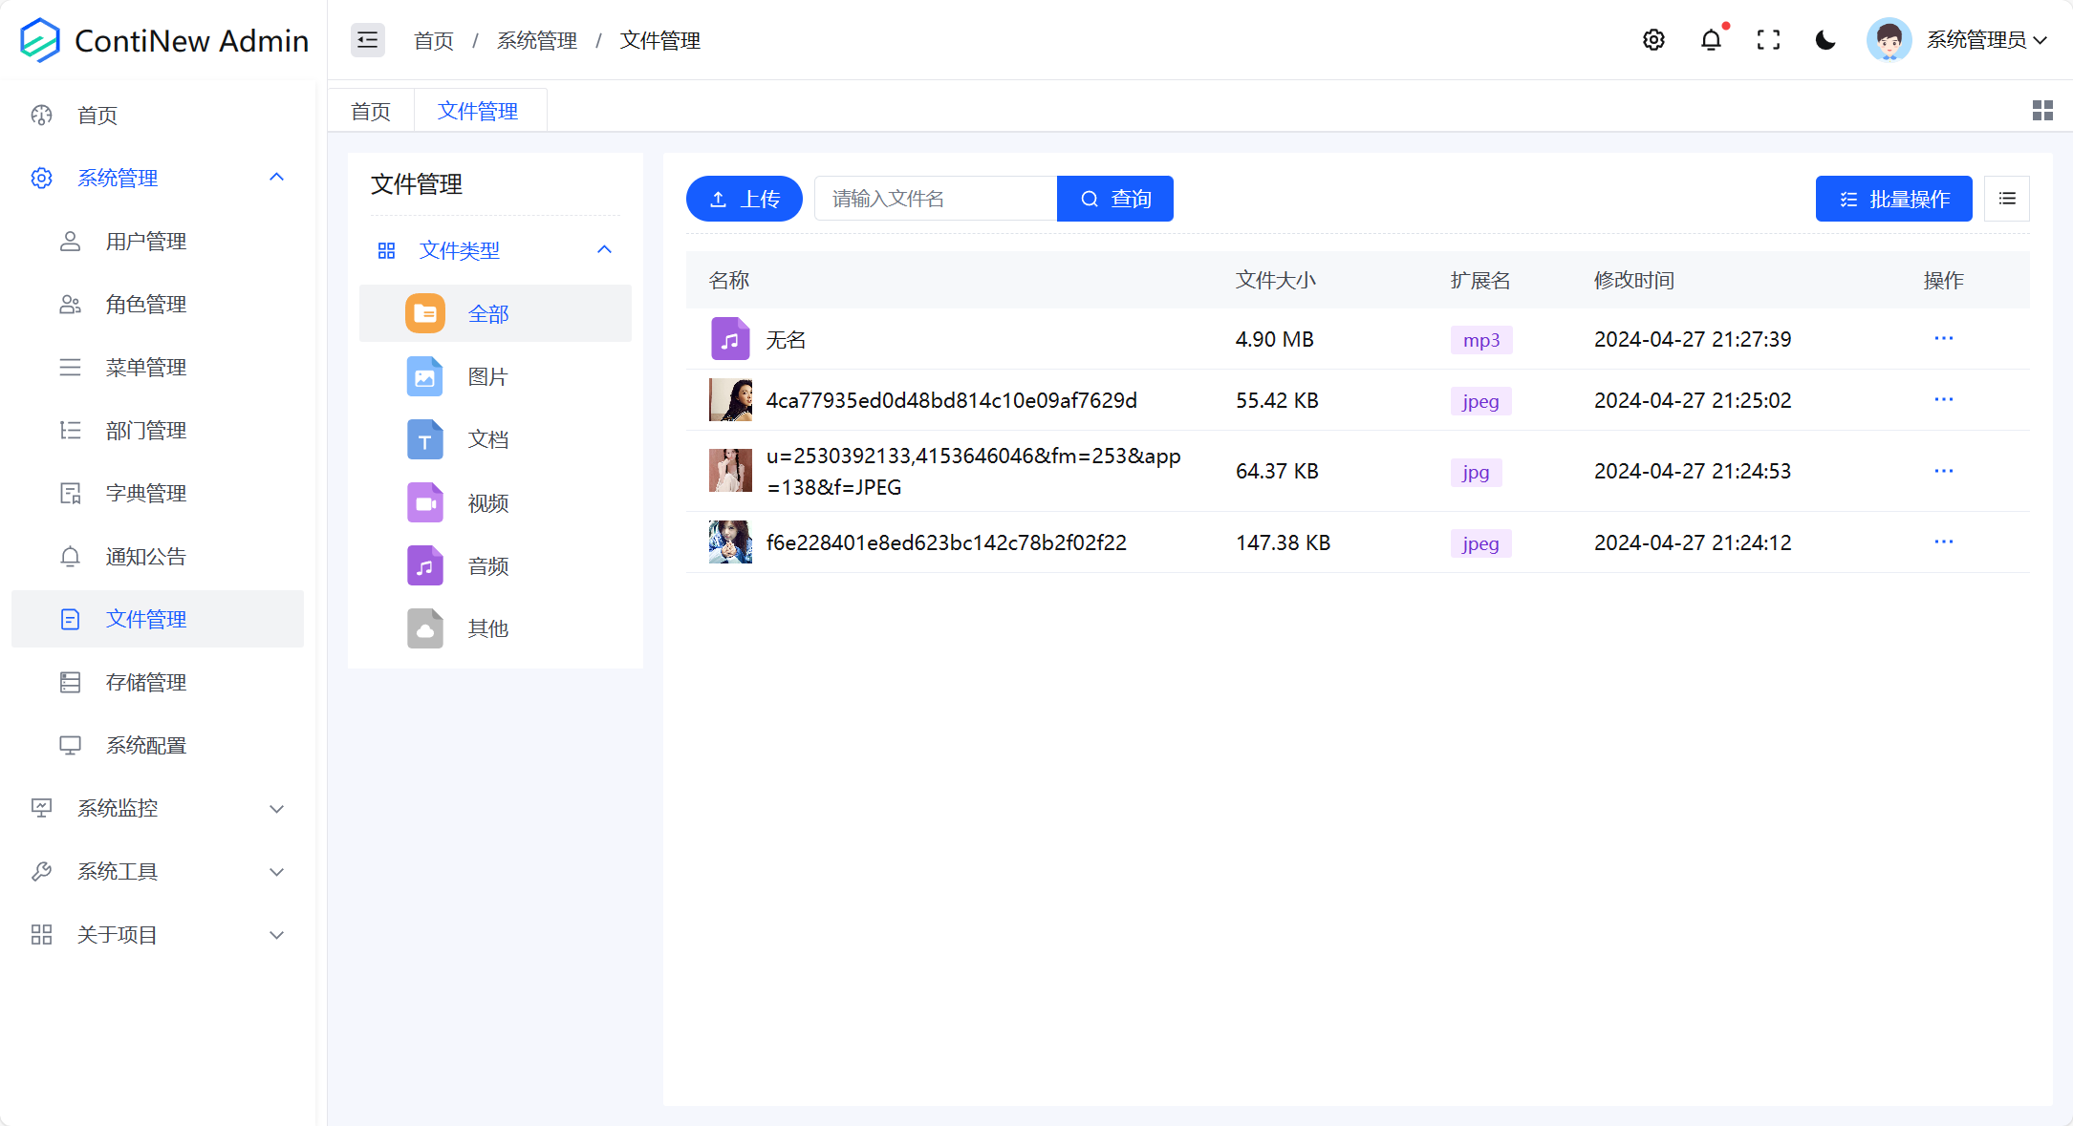This screenshot has width=2073, height=1126.
Task: Open the 其他 file type category
Action: [x=488, y=628]
